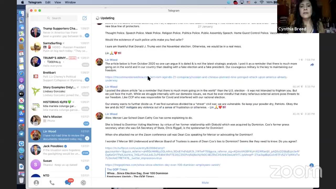The image size is (336, 189).
Task: Open the Story Examples Only chat
Action: (x=60, y=91)
